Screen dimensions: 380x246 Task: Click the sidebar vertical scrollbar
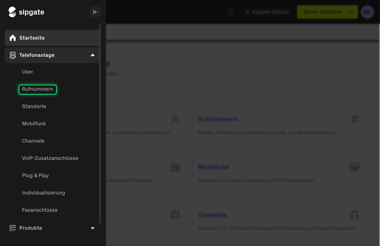point(100,123)
